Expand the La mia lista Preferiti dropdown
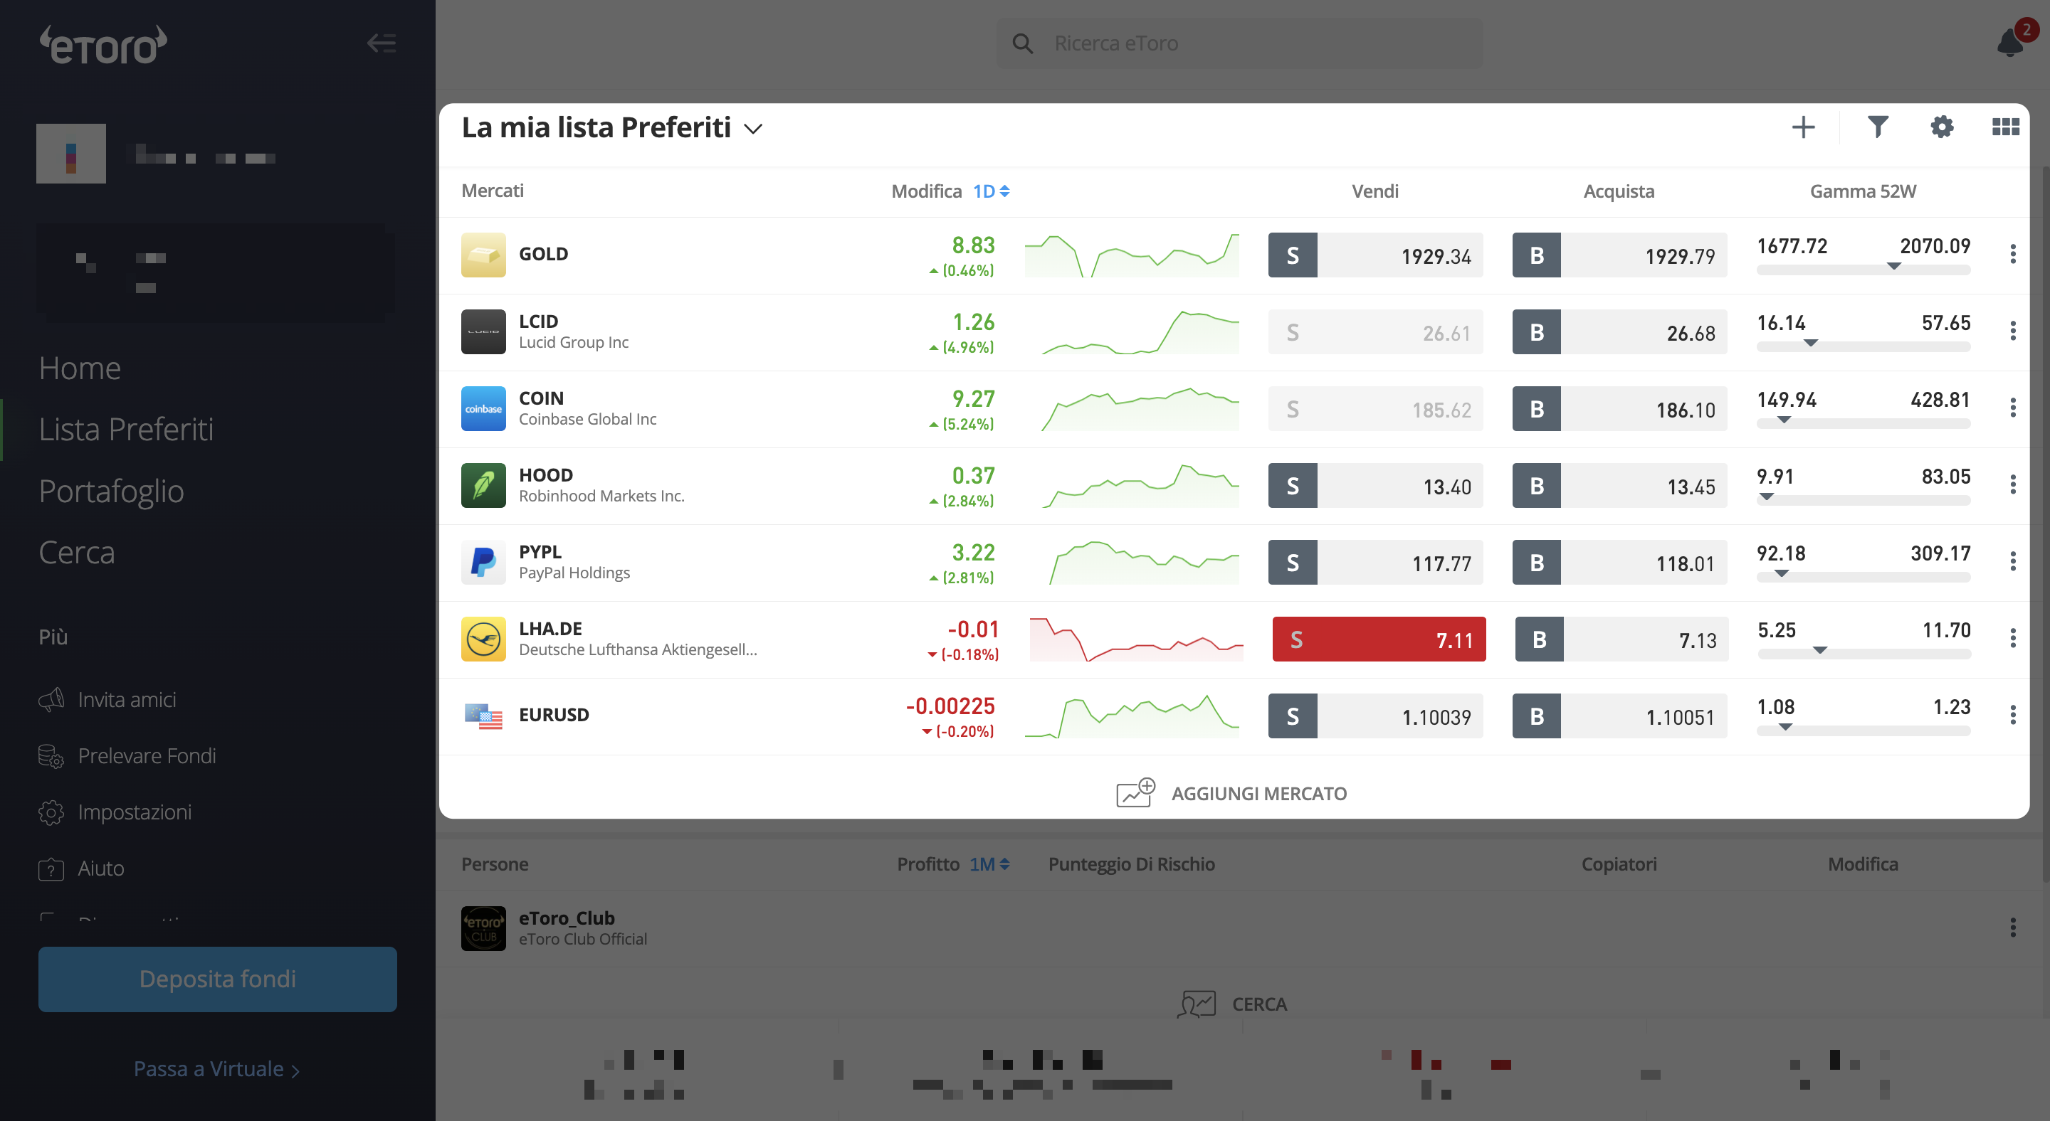This screenshot has height=1121, width=2050. (x=753, y=129)
